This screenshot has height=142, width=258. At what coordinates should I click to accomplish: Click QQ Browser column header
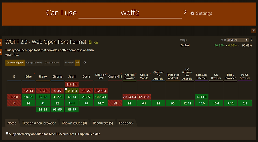click(x=216, y=76)
